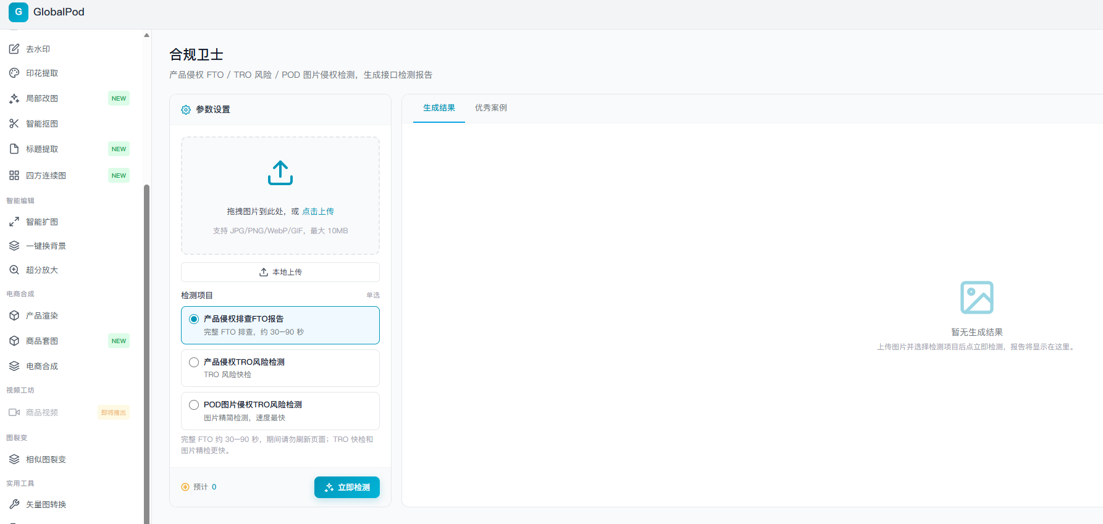Click the 点击上传 link
The width and height of the screenshot is (1103, 524).
[x=318, y=211]
